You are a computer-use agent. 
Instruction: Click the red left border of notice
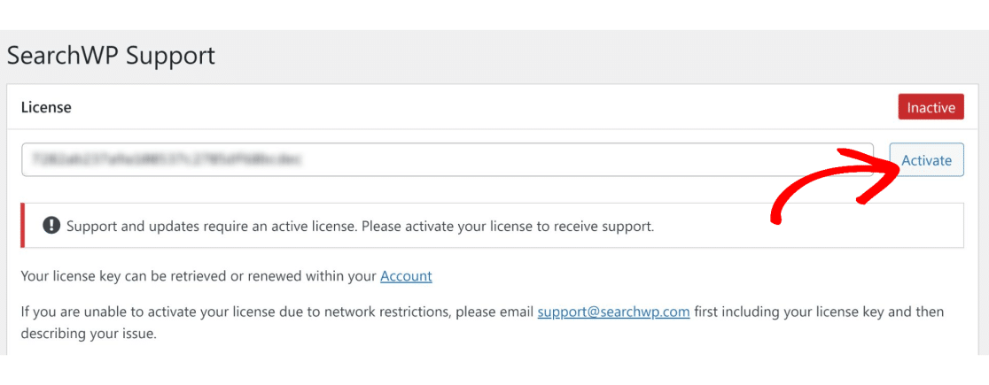pos(23,226)
